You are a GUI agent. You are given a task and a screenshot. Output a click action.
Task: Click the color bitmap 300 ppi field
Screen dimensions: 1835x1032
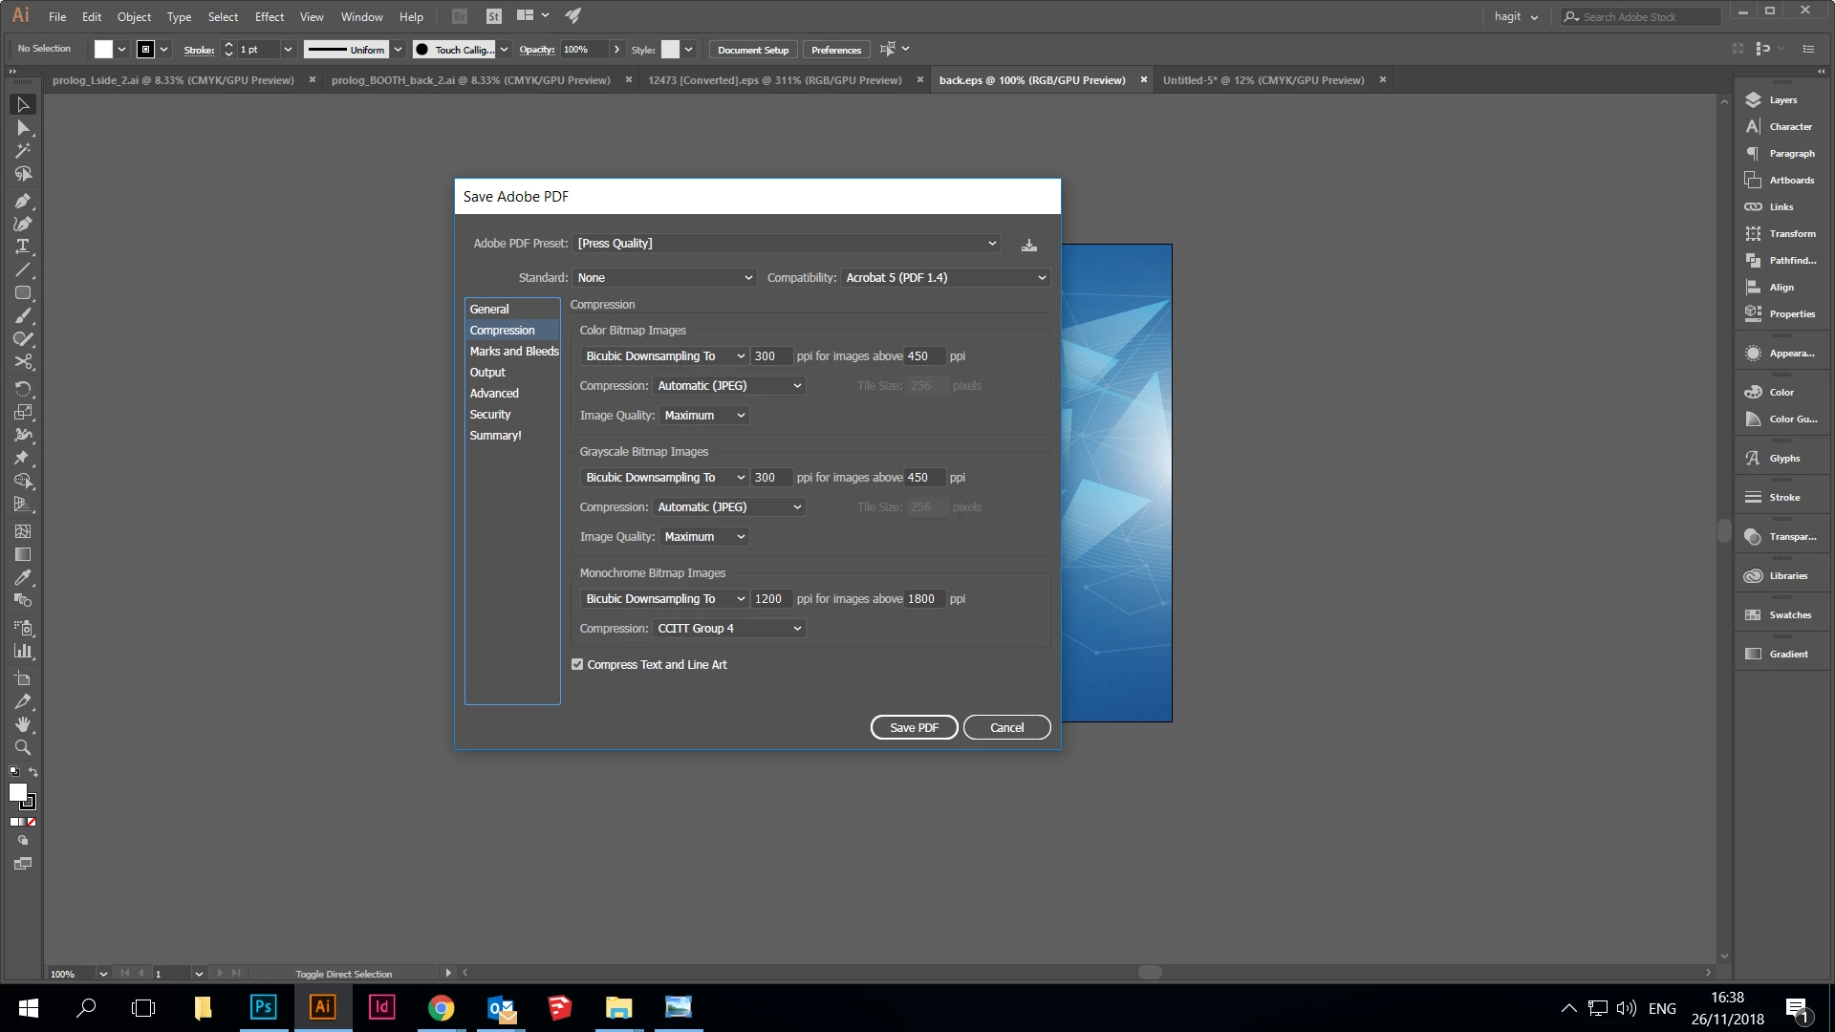[770, 356]
